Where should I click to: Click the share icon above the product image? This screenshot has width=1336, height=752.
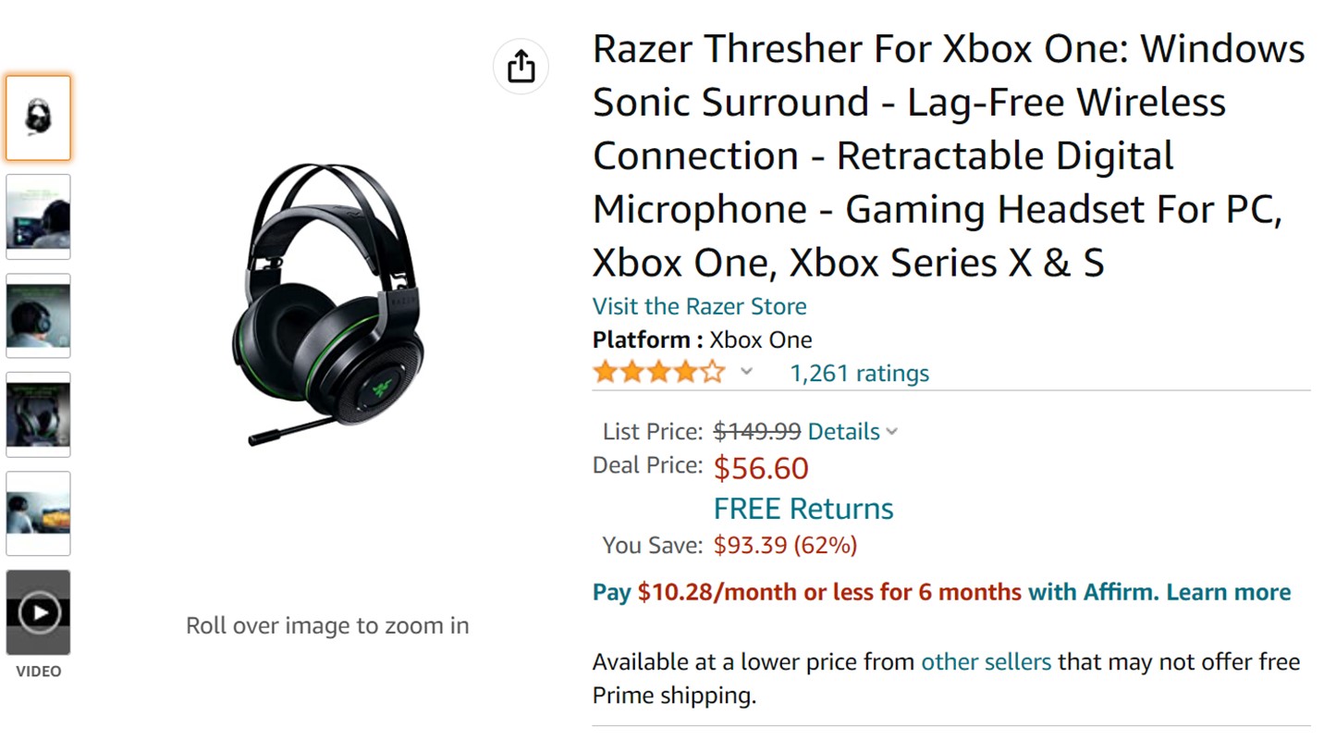tap(521, 67)
